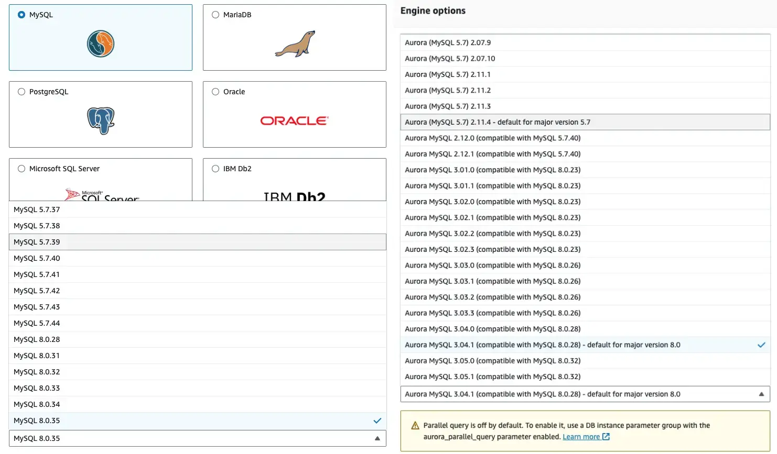Click the warning triangle in the parallel query notice

pyautogui.click(x=416, y=425)
